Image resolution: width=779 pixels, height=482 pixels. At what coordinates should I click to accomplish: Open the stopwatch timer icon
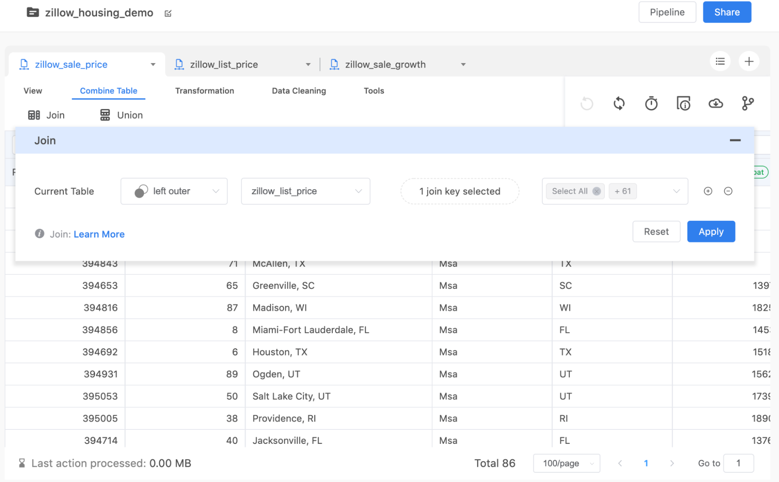coord(651,104)
